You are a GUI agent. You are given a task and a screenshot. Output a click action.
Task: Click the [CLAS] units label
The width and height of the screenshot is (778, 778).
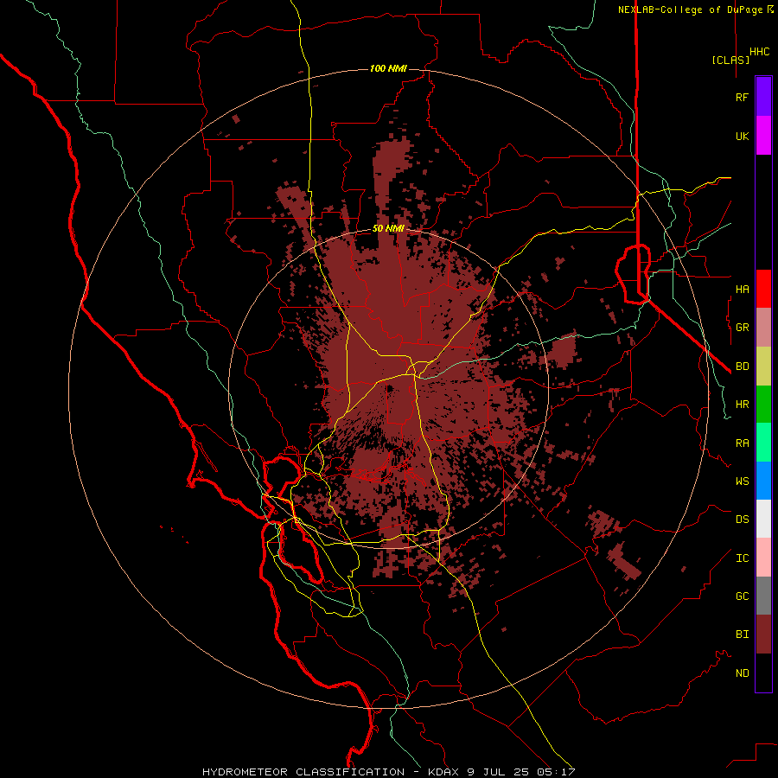[x=730, y=60]
